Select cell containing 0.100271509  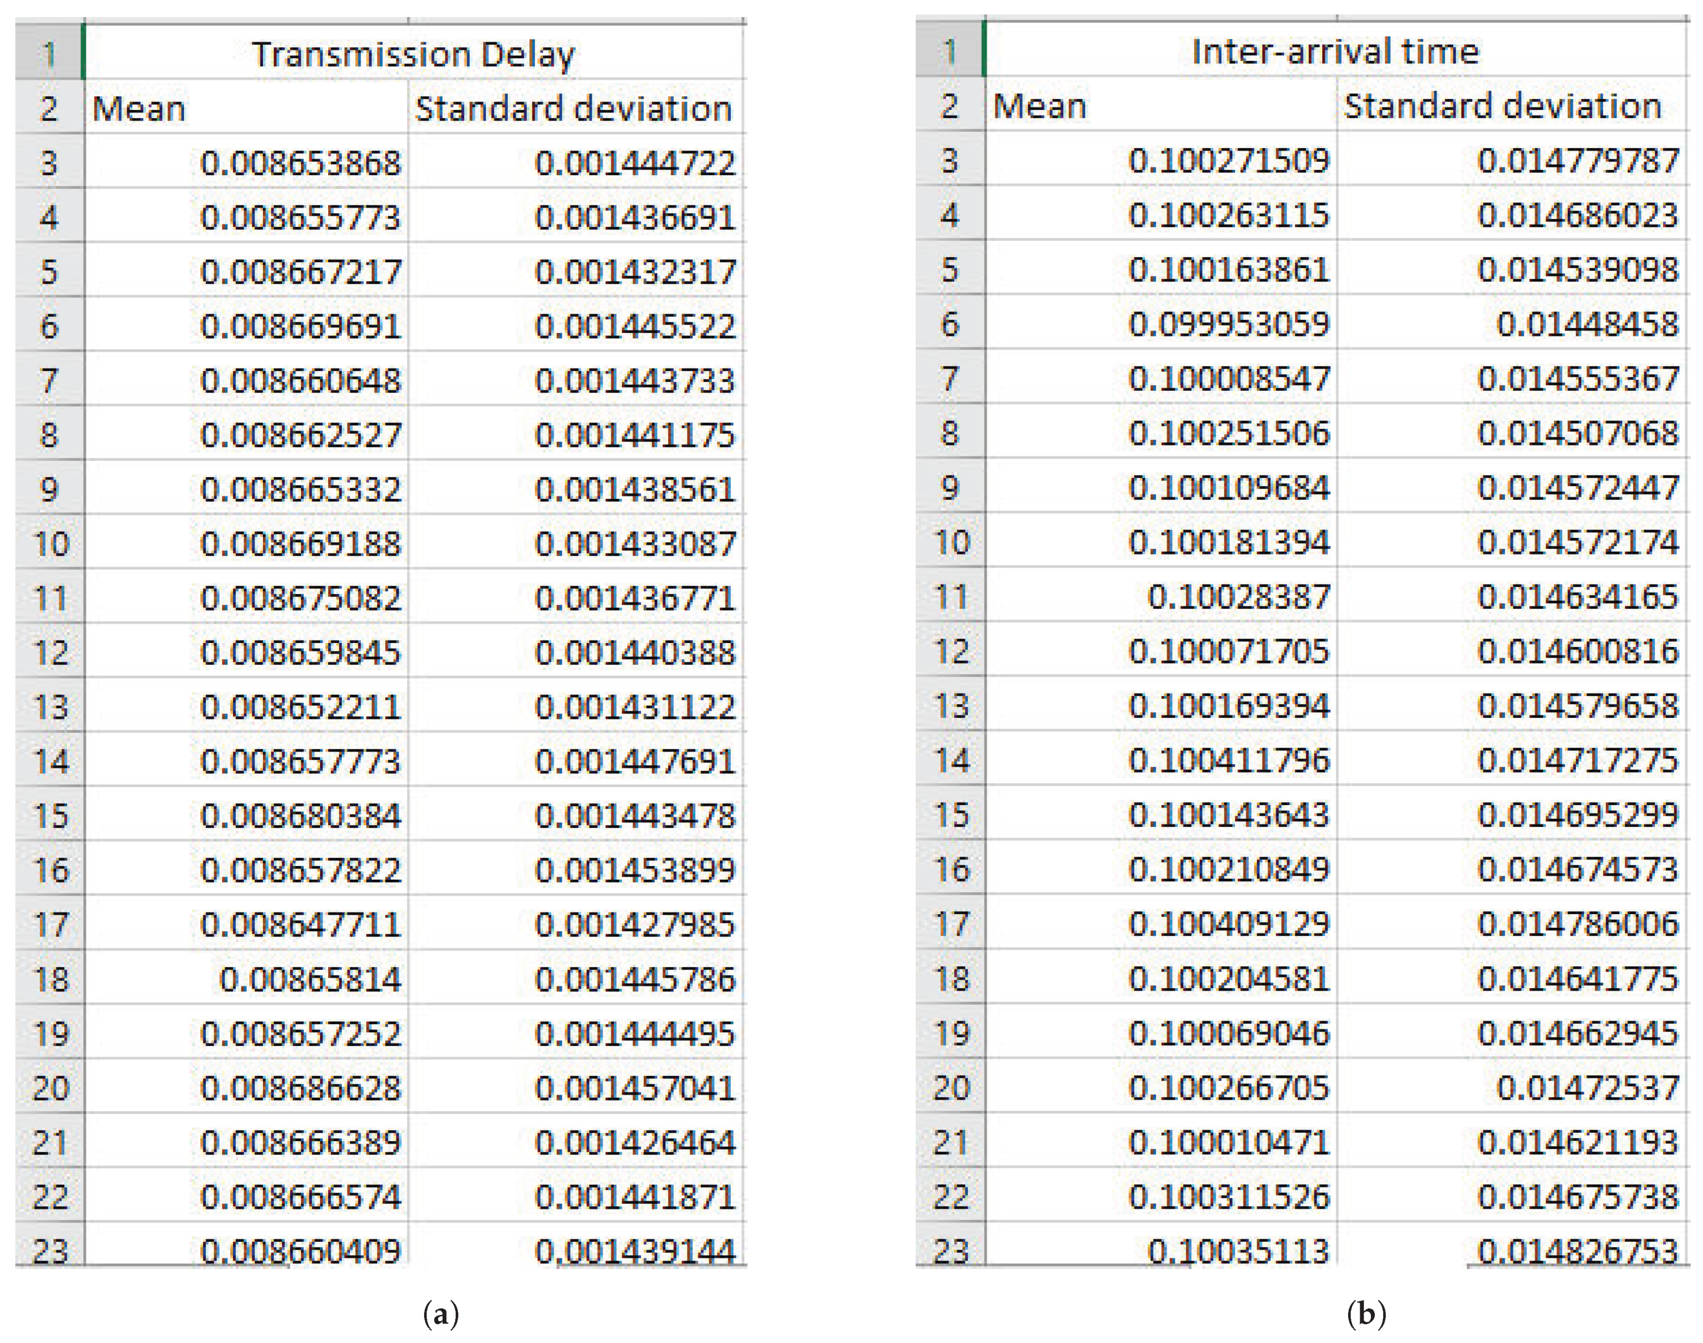1228,161
